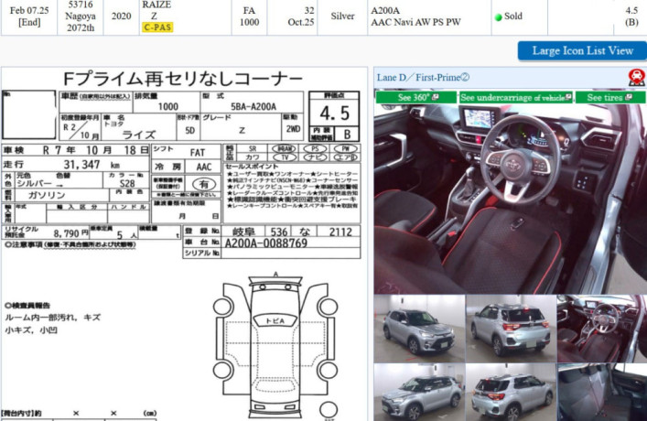The height and width of the screenshot is (421, 647).
Task: Click the Large Icon List View button
Action: pyautogui.click(x=582, y=50)
